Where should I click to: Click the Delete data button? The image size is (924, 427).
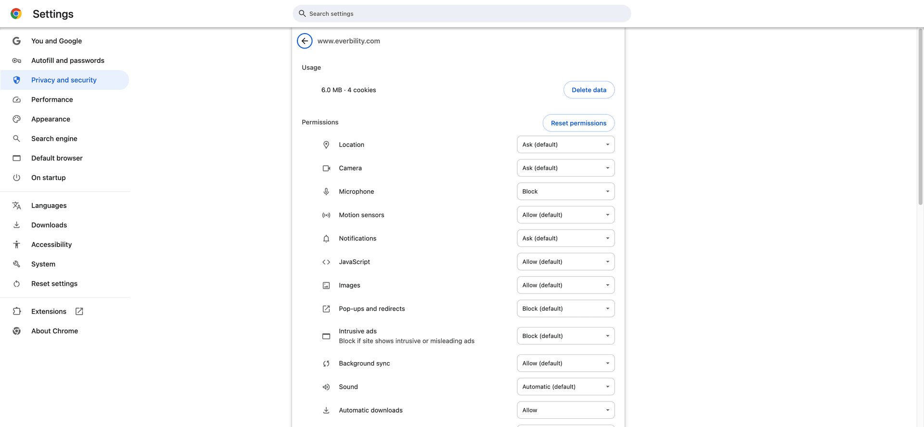click(589, 90)
